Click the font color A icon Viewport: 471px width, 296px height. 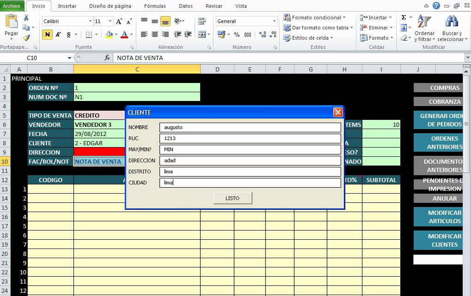[x=124, y=35]
